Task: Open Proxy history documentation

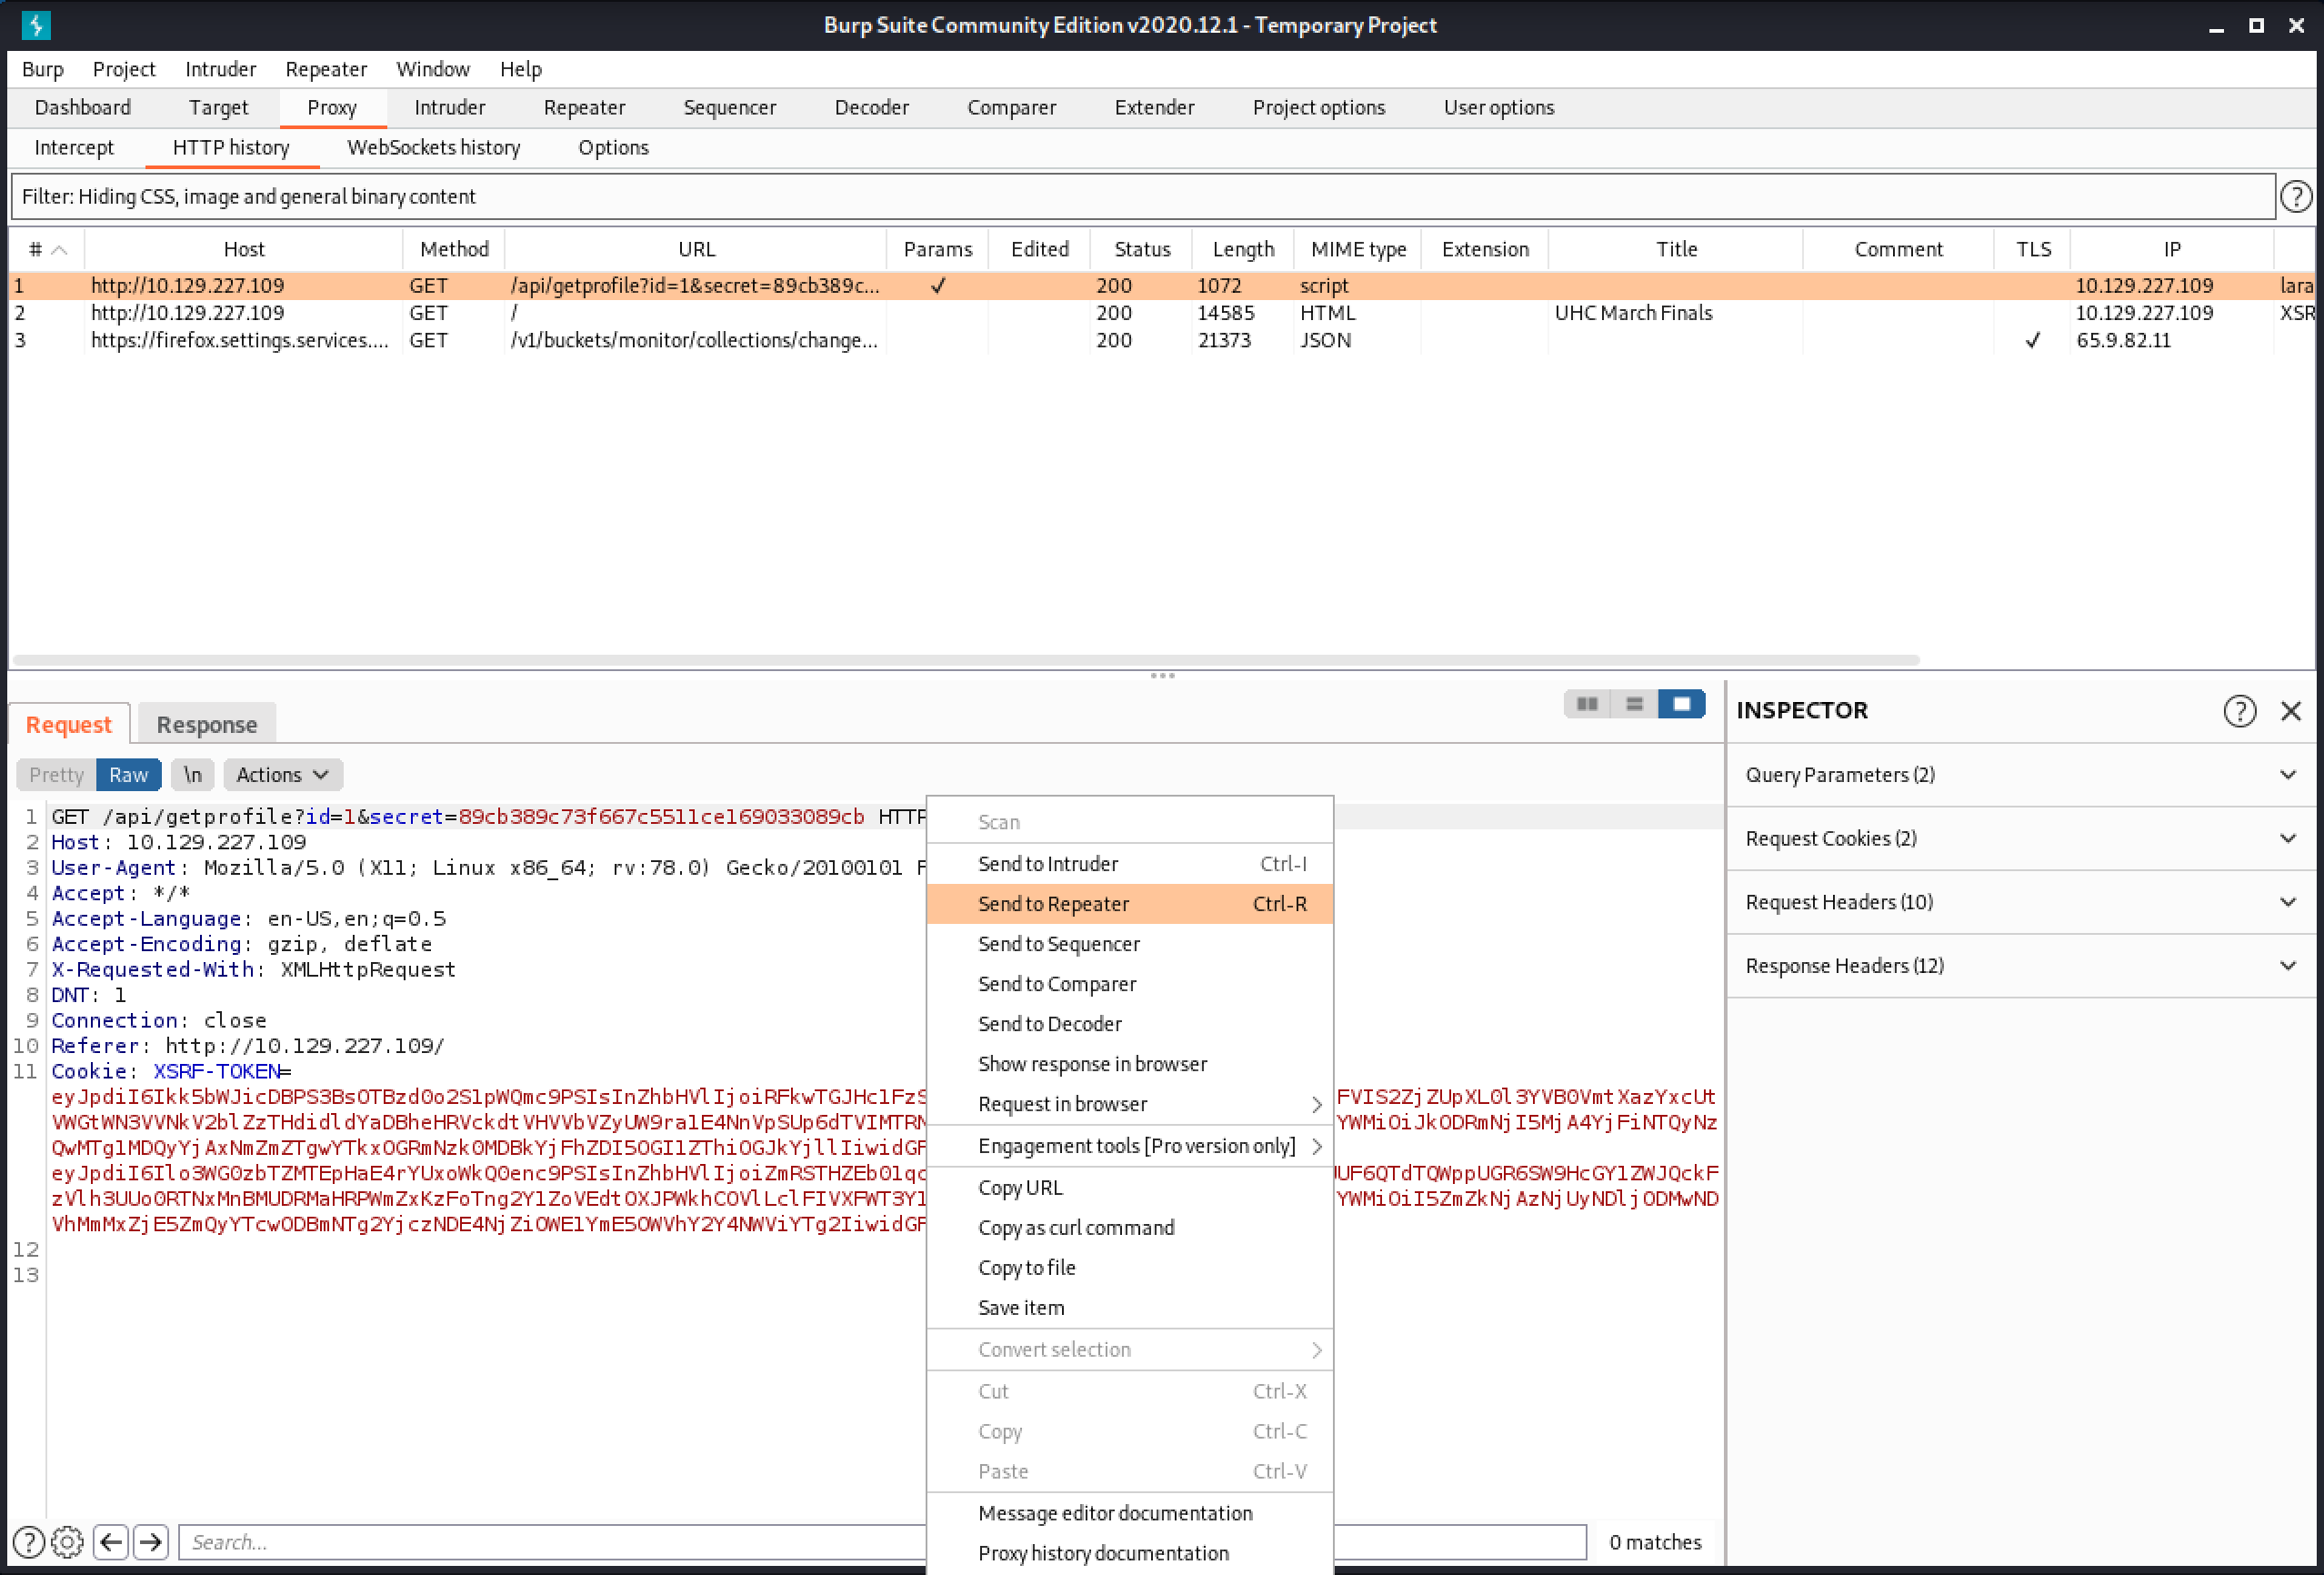Action: tap(1130, 1553)
